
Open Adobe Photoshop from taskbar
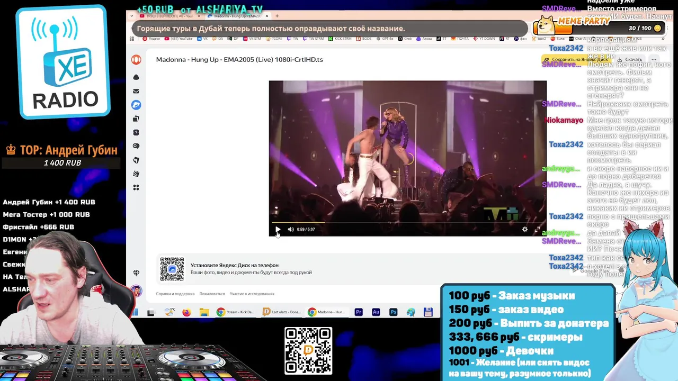pyautogui.click(x=393, y=312)
